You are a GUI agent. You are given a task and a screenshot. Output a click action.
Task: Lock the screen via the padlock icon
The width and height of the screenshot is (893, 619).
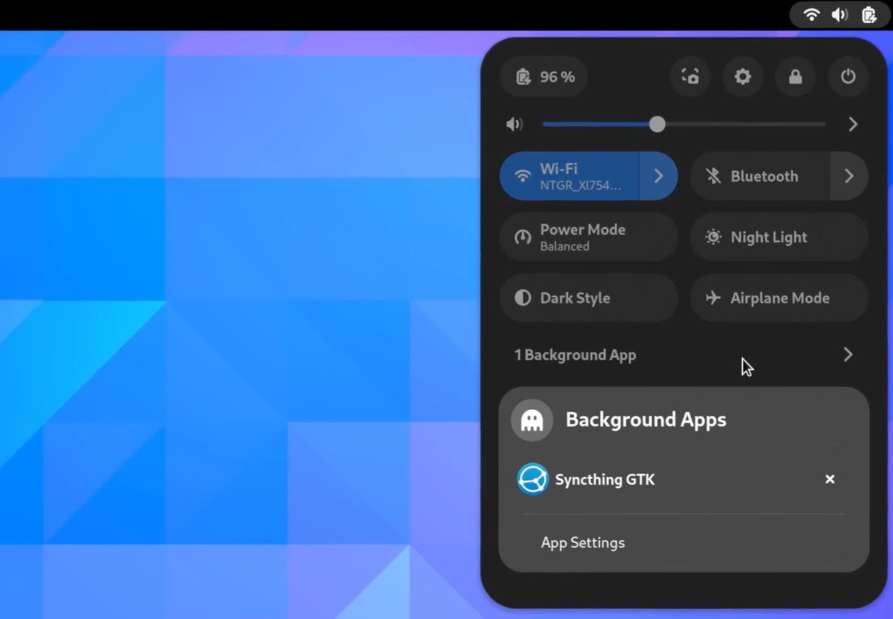click(795, 76)
